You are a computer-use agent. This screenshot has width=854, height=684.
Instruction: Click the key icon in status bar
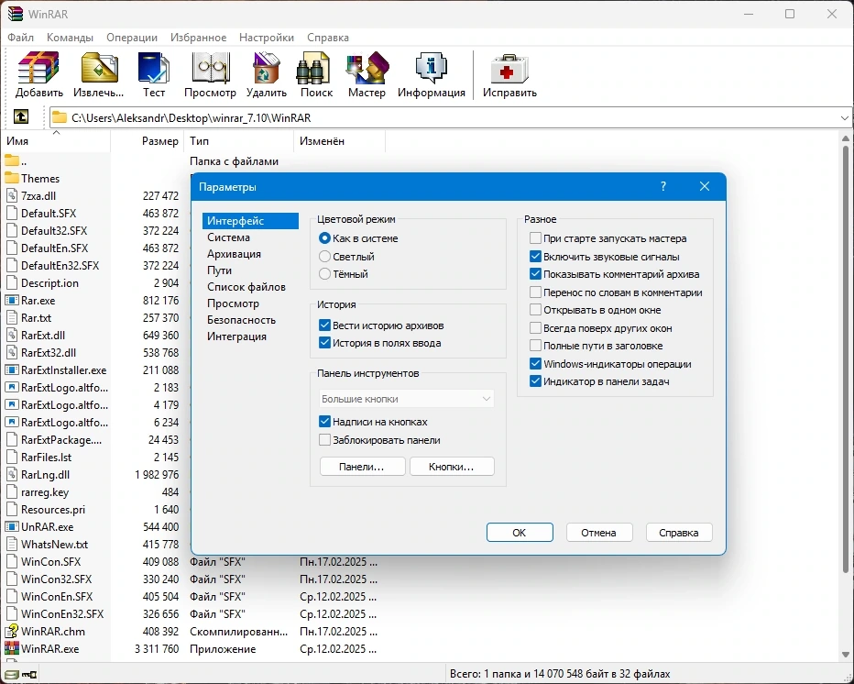click(29, 675)
